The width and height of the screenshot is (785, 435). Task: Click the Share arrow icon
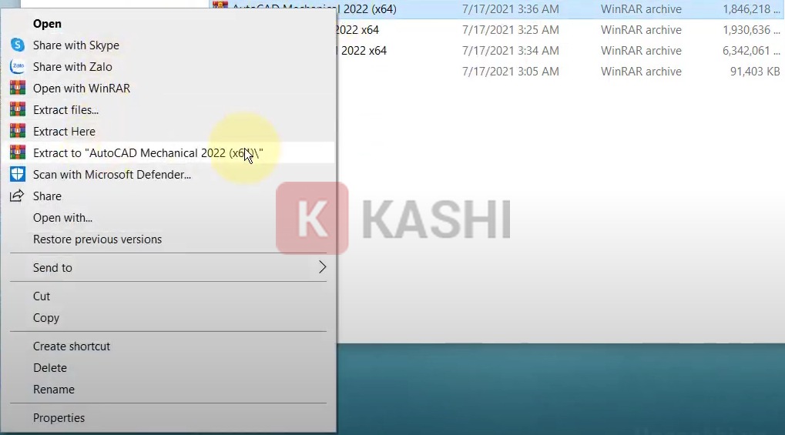17,196
